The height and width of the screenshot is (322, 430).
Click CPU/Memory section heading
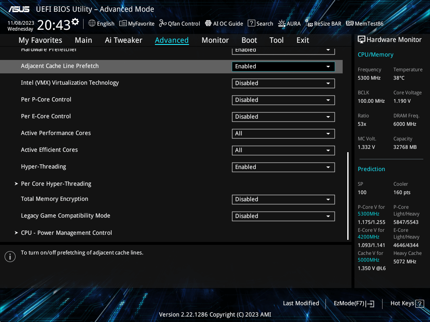point(375,55)
